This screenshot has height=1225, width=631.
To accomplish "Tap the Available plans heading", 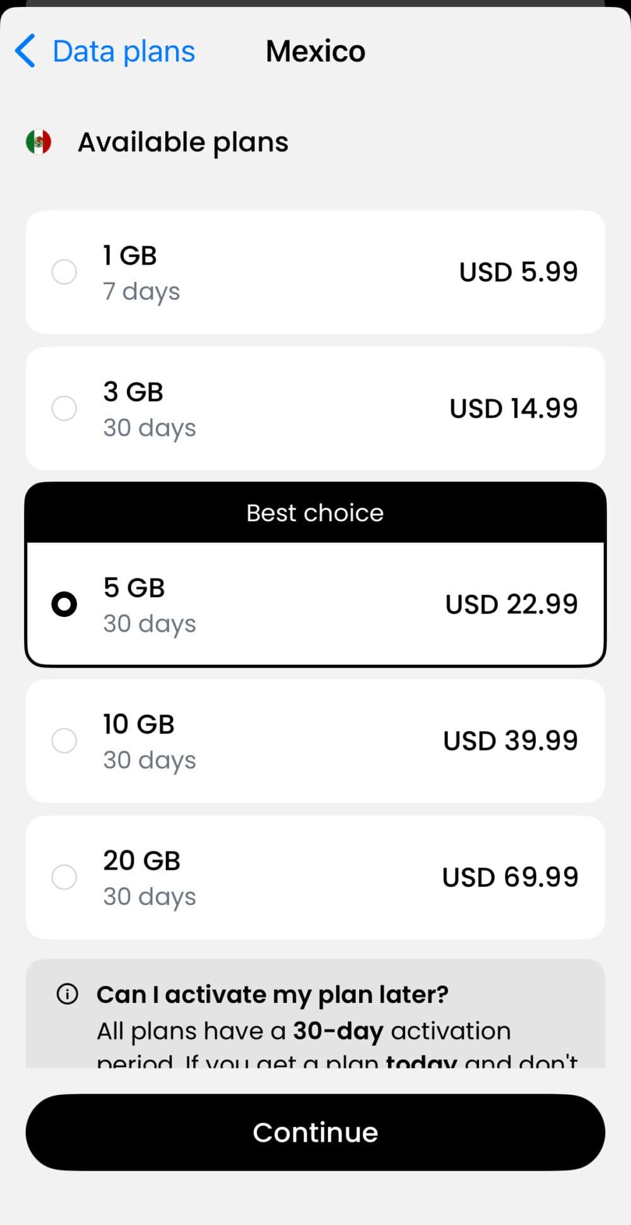I will pos(183,142).
